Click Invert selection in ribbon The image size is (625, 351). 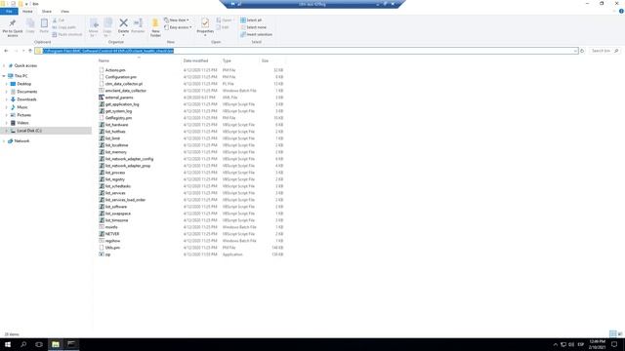pyautogui.click(x=256, y=35)
